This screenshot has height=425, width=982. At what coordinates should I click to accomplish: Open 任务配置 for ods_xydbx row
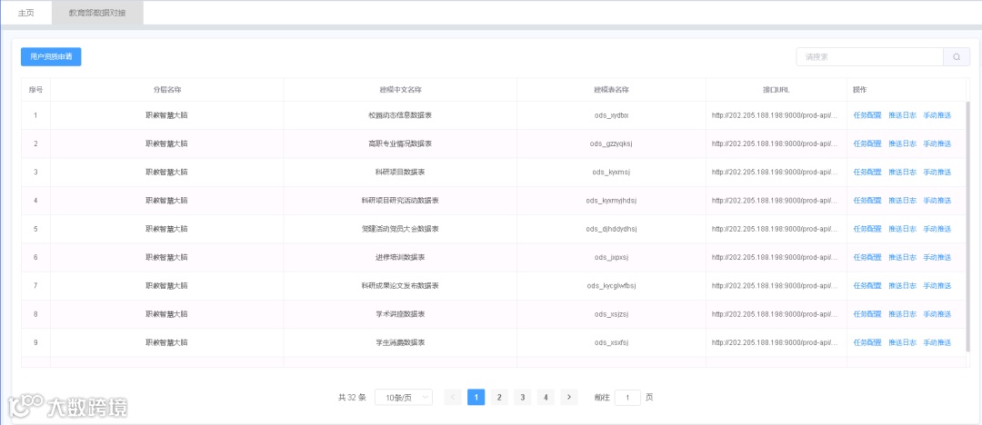coord(867,115)
